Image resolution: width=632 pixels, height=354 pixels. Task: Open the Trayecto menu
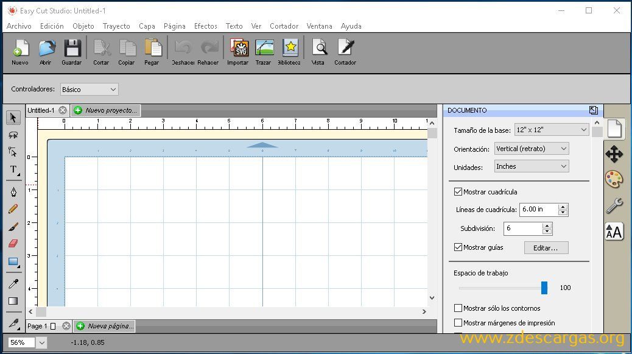[x=116, y=26]
